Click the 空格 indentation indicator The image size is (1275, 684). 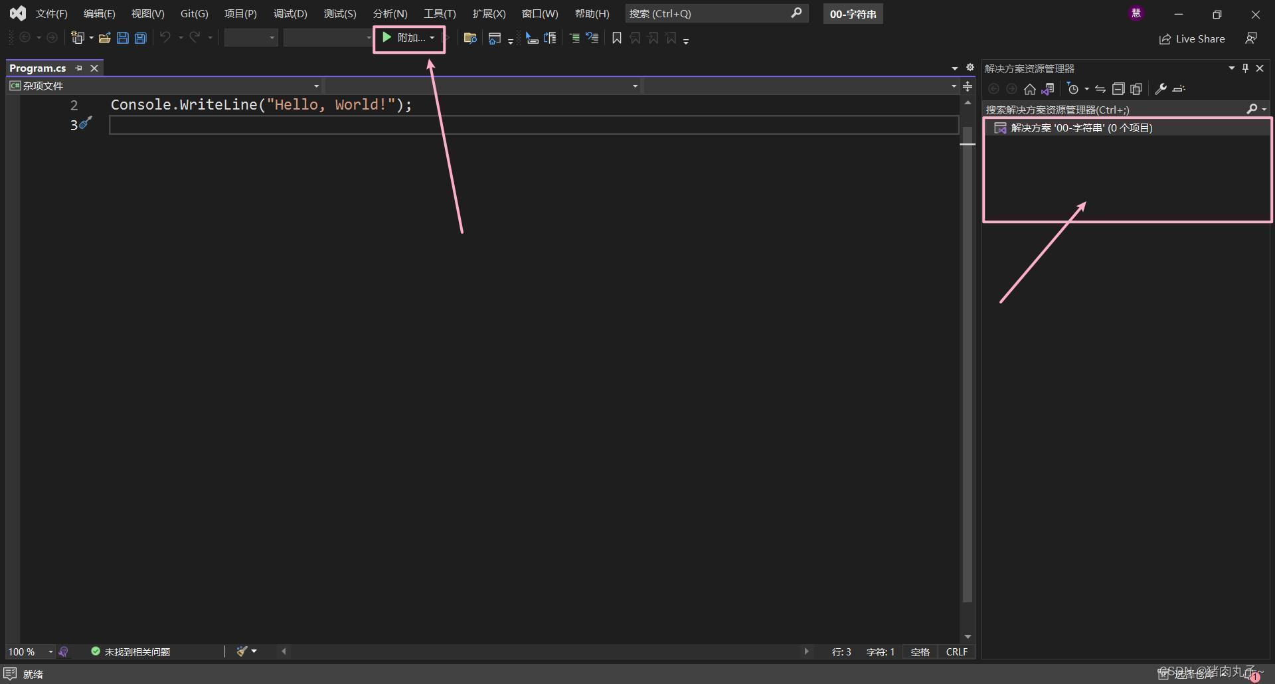coord(920,652)
